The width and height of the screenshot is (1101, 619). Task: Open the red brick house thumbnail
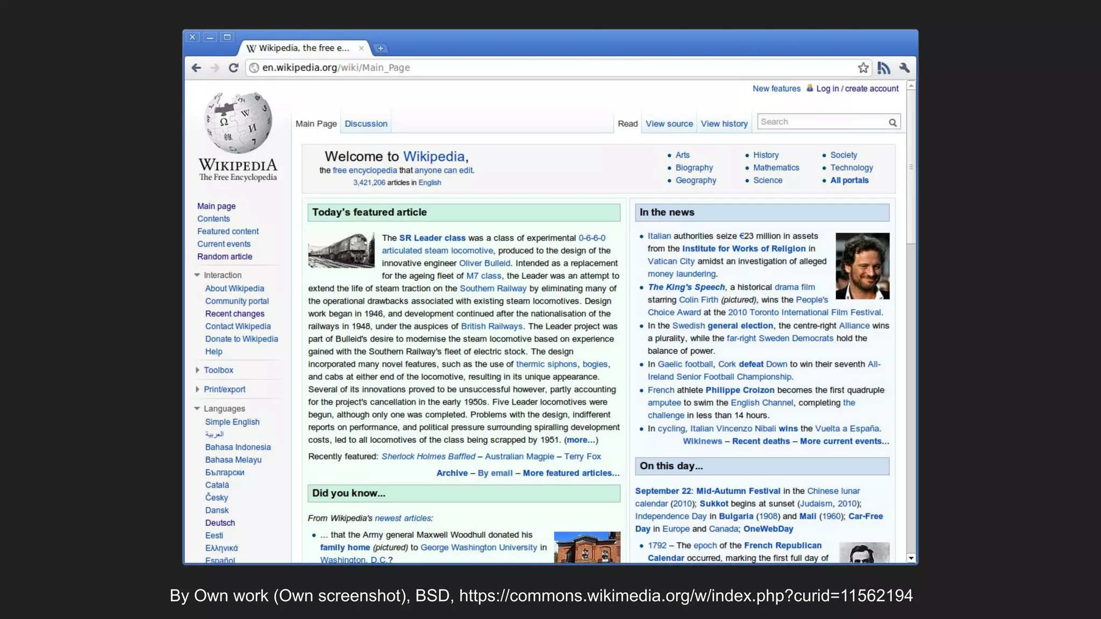point(587,548)
